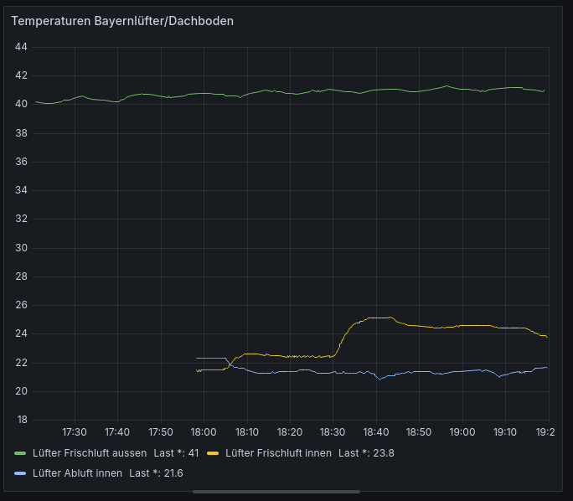This screenshot has width=573, height=501.
Task: Click the 17:30 time axis label
Action: 75,432
